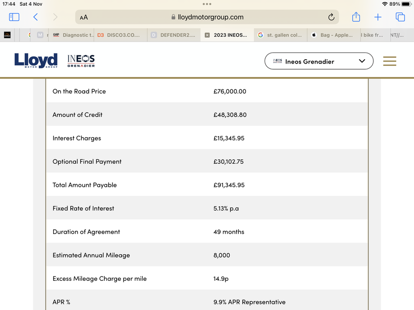Select the 14.9p excess mileage charge
The image size is (414, 310).
click(x=221, y=278)
